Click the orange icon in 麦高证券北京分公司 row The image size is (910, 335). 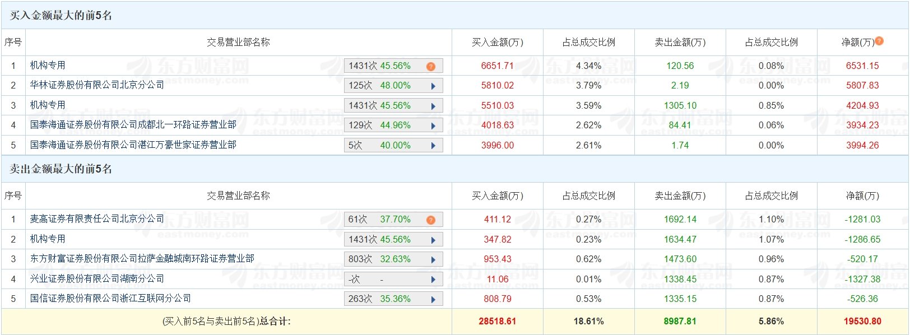[x=430, y=220]
